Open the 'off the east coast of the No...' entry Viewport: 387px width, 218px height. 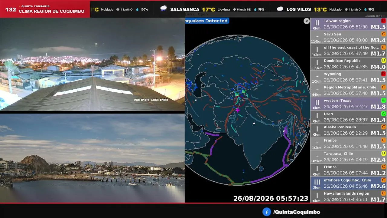(x=349, y=51)
